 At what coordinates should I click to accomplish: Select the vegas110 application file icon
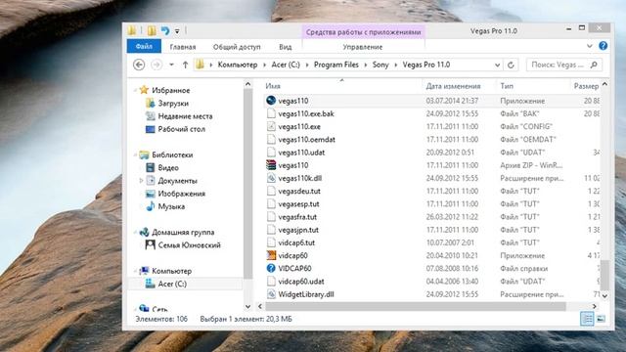coord(271,101)
